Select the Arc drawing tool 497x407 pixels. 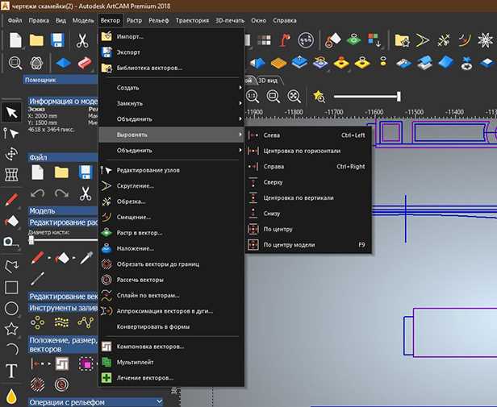pyautogui.click(x=12, y=349)
